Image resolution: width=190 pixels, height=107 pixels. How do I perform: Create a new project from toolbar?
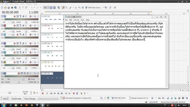[x=2, y=7]
